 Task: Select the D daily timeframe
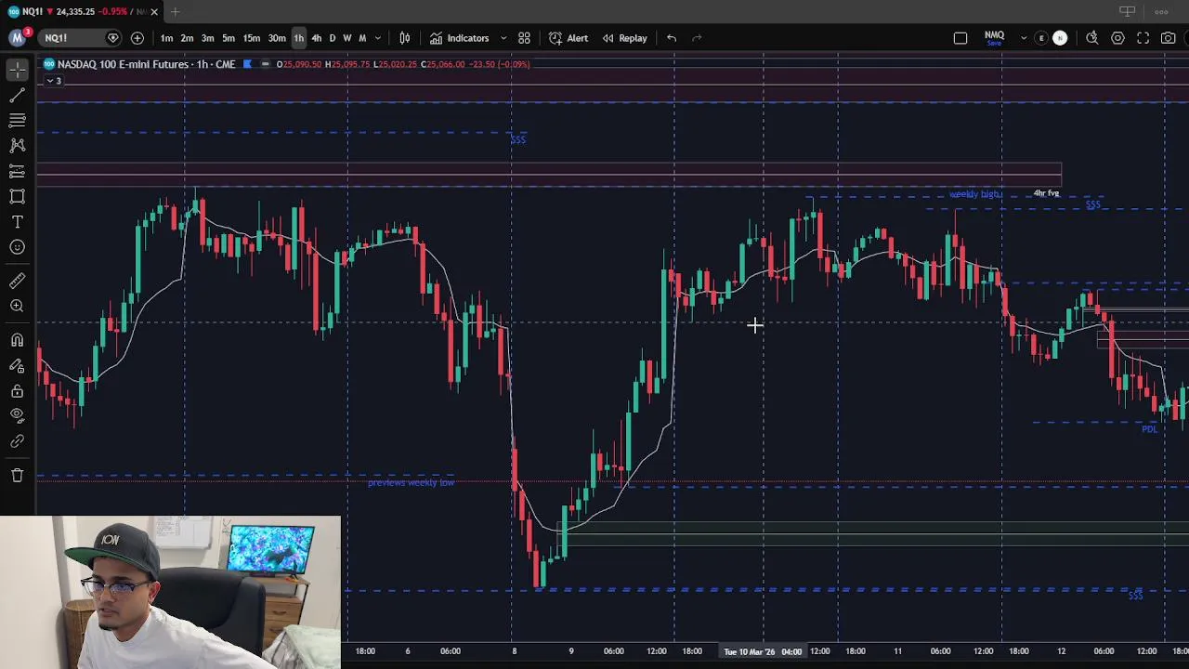(x=333, y=38)
